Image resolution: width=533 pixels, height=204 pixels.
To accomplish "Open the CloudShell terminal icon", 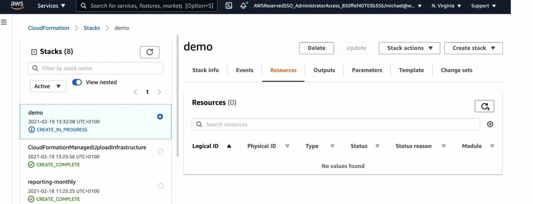I will 229,6.
